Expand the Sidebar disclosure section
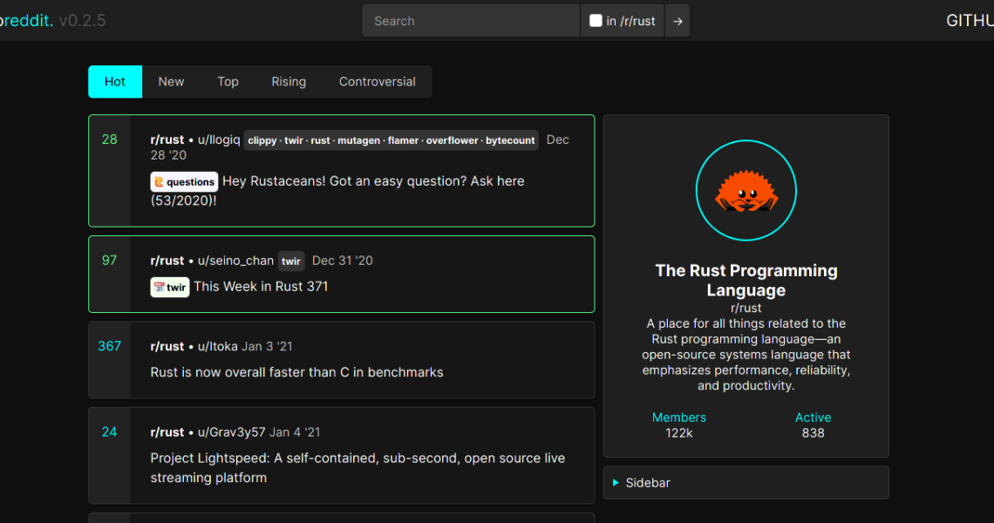994x523 pixels. (648, 483)
